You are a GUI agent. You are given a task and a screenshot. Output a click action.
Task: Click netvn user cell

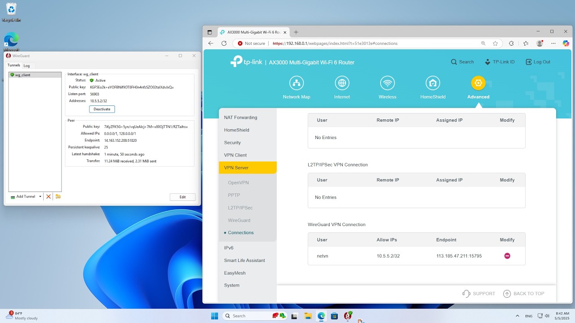[323, 256]
